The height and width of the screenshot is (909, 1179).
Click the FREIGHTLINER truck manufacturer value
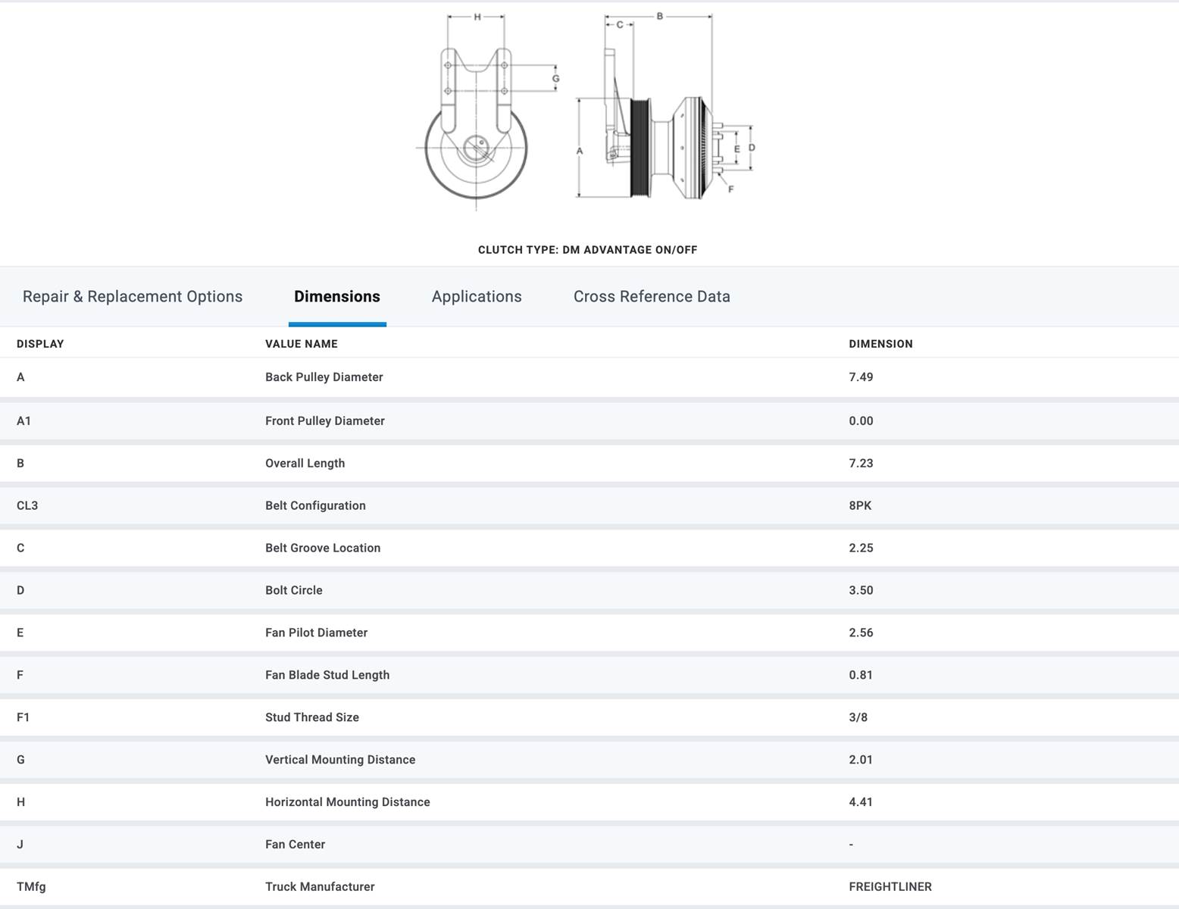pyautogui.click(x=890, y=887)
